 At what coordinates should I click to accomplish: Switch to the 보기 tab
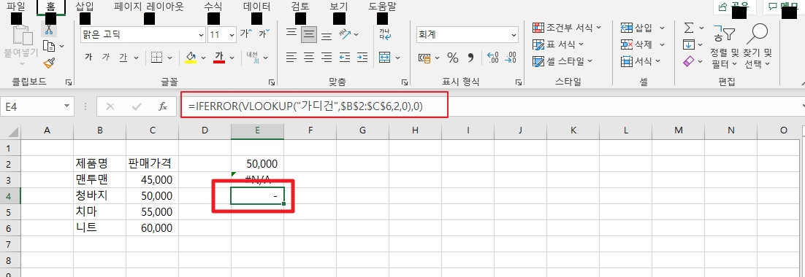(x=339, y=7)
